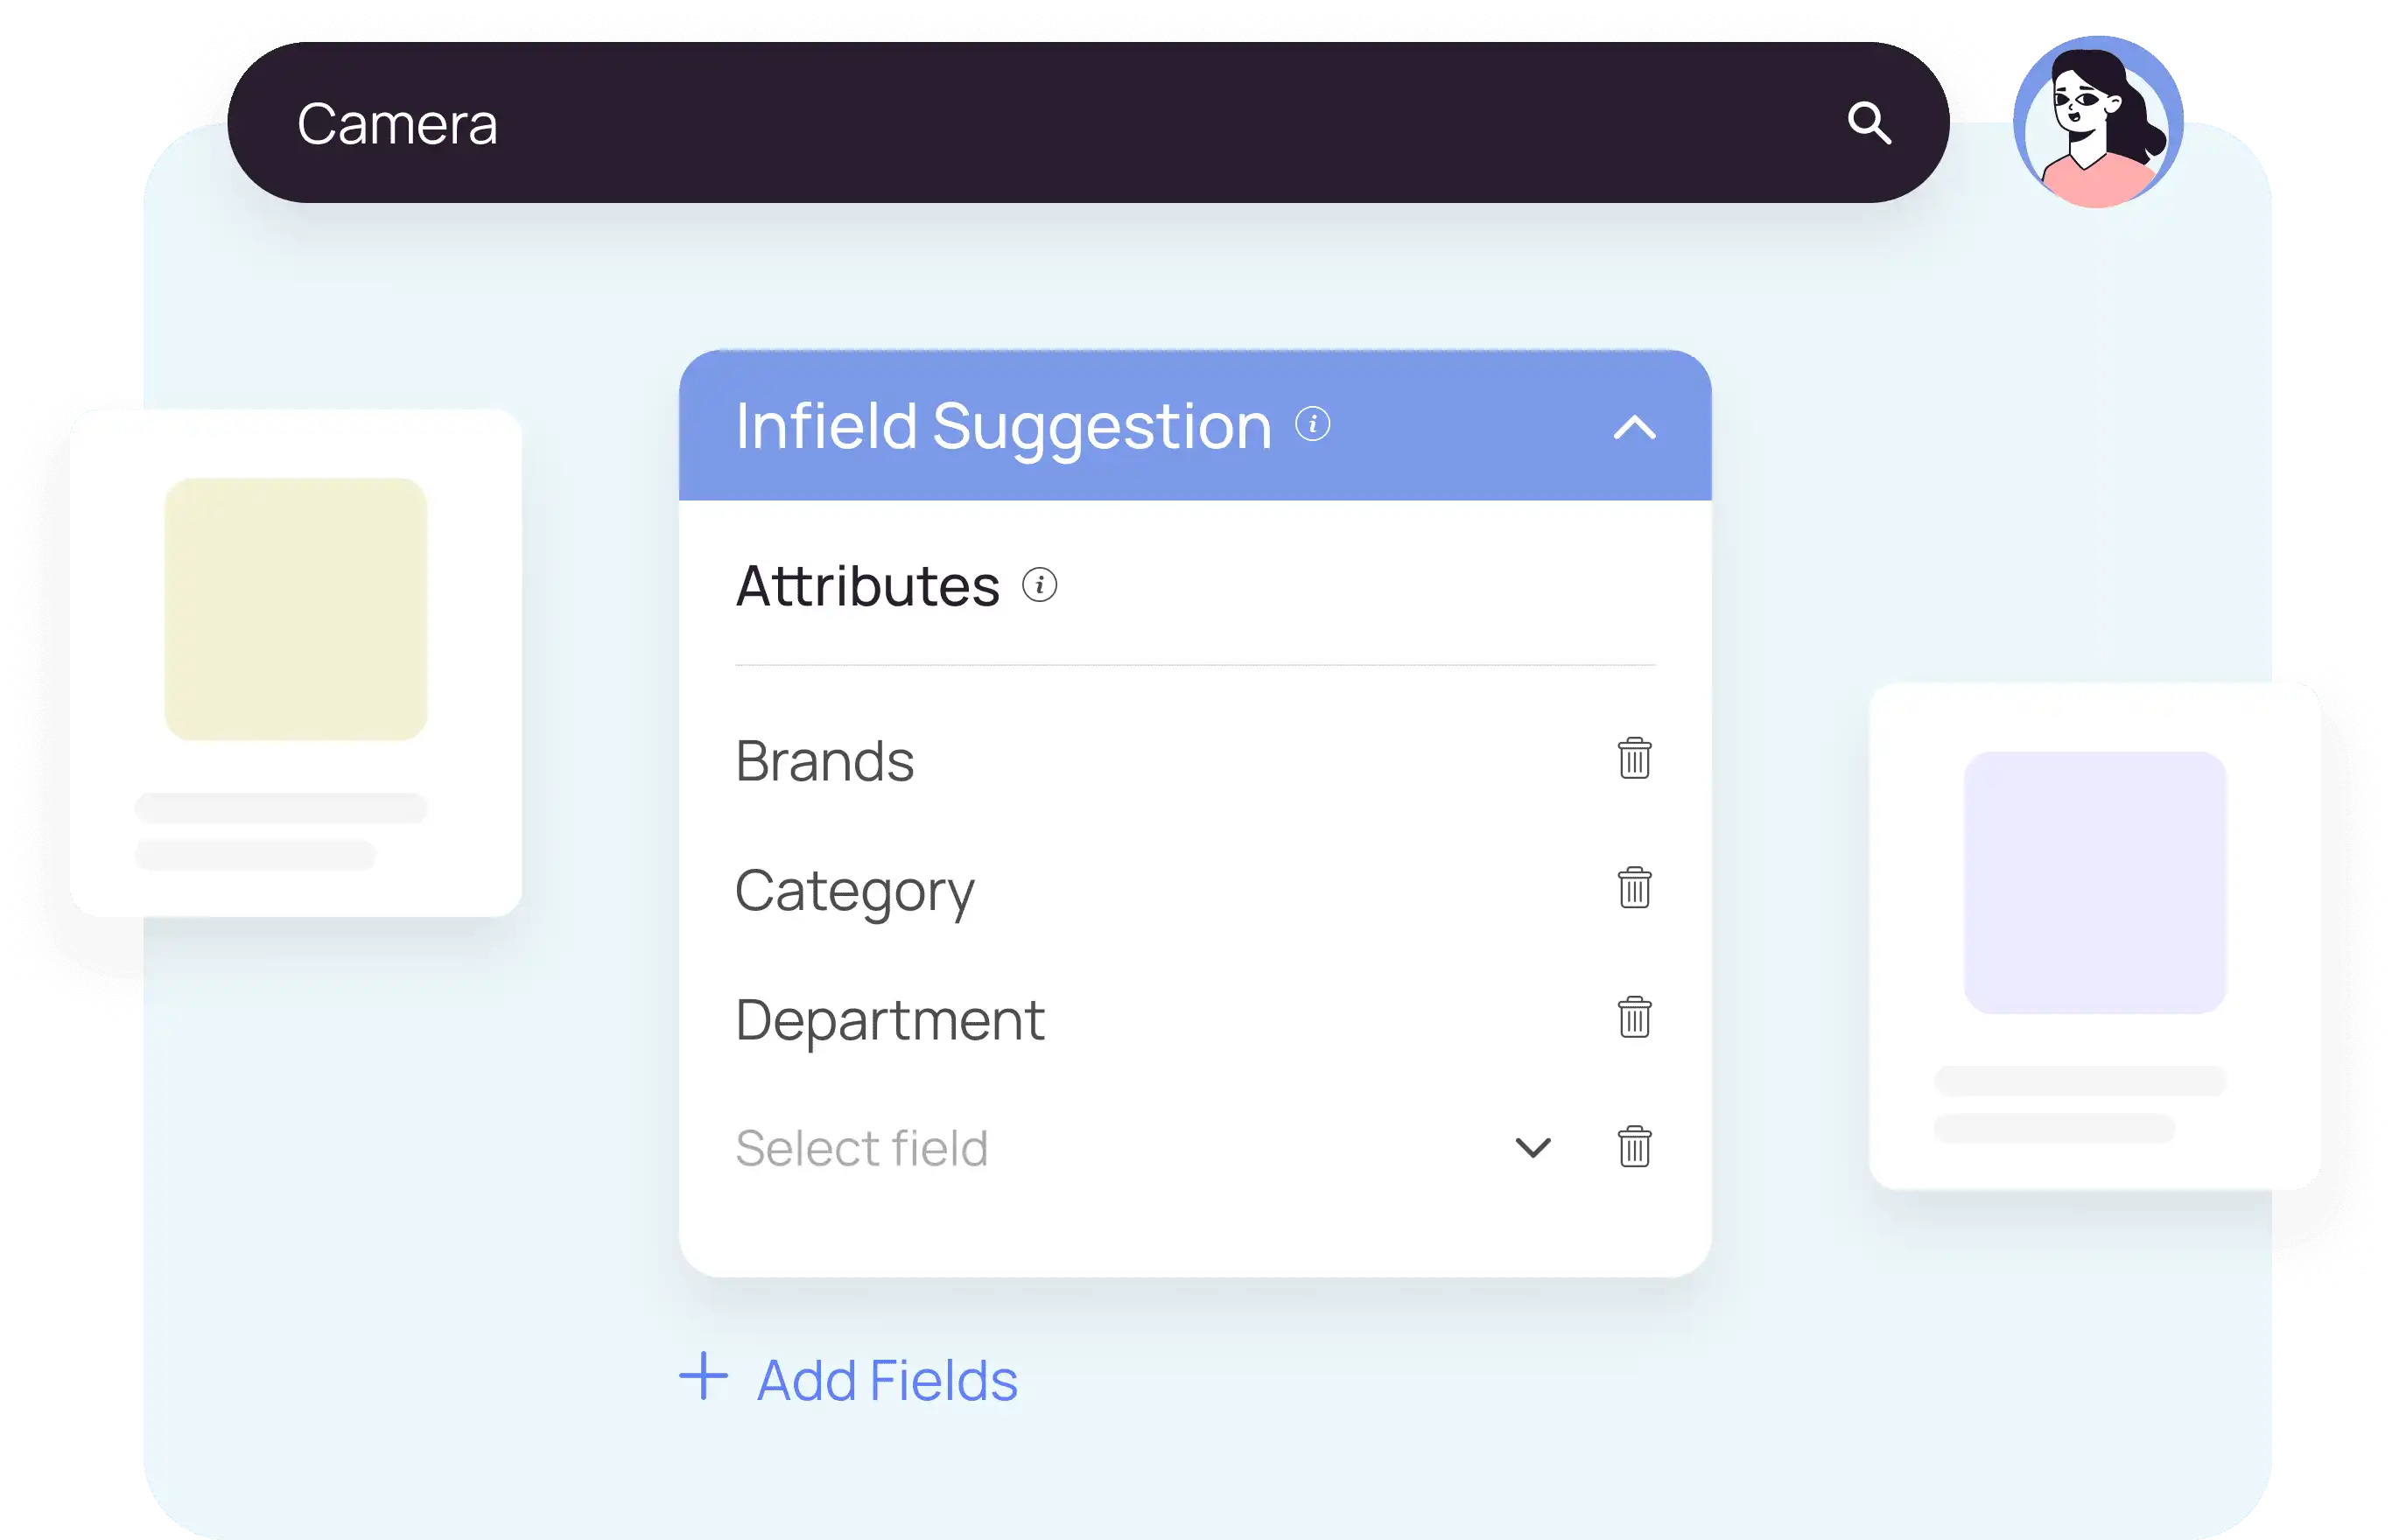The width and height of the screenshot is (2392, 1540).
Task: Collapse the Infield Suggestion panel
Action: point(1634,428)
